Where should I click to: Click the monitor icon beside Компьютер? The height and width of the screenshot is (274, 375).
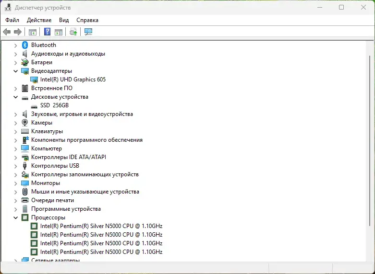[x=25, y=148]
